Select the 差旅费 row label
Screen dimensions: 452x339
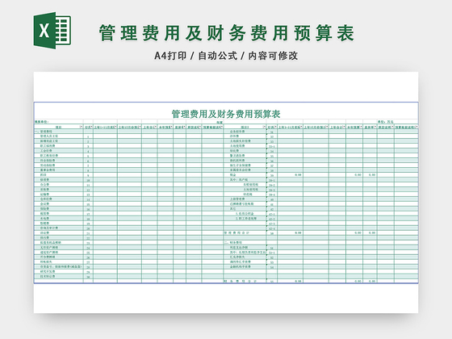pos(44,190)
